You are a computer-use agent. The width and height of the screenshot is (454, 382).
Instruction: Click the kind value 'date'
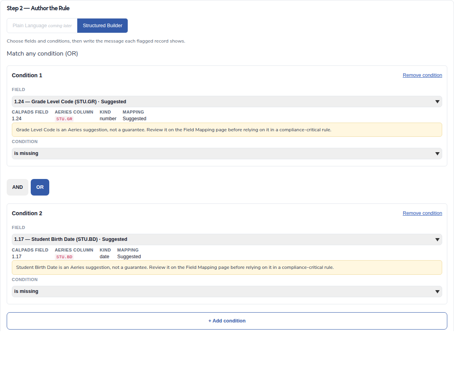pyautogui.click(x=104, y=257)
